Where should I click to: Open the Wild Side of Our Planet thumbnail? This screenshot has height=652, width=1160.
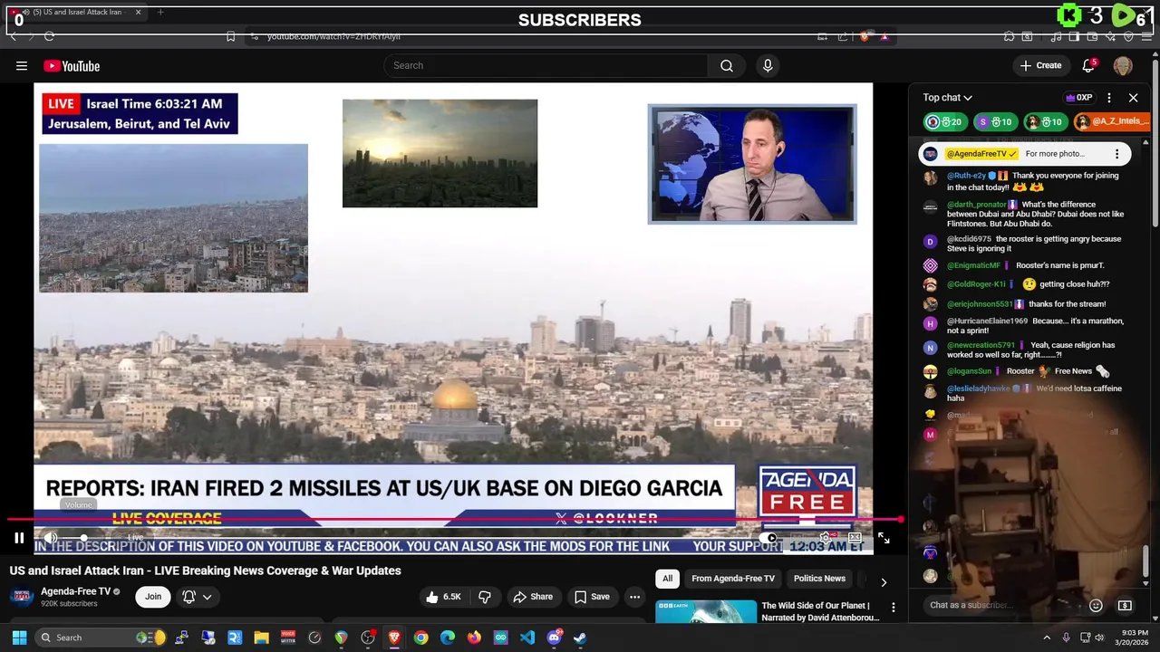706,612
